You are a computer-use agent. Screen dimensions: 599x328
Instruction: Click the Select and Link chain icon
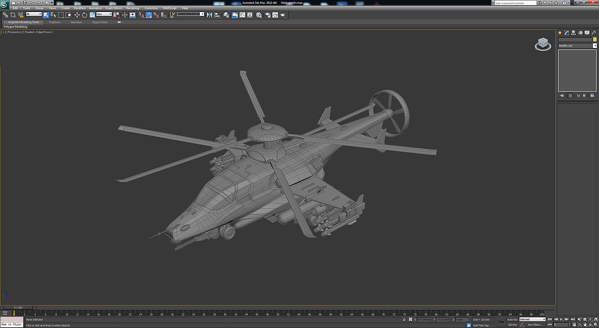(x=6, y=15)
